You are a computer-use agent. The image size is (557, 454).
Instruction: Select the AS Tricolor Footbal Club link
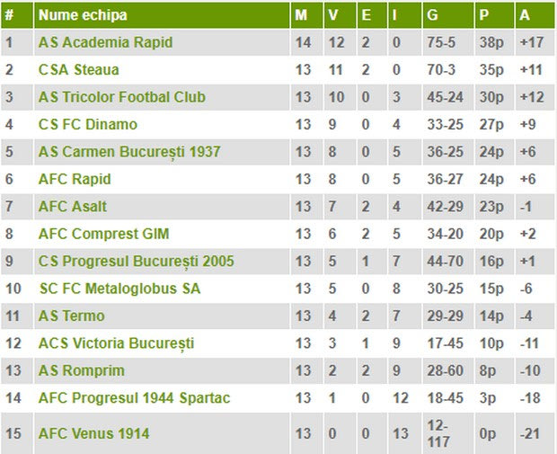[x=122, y=97]
